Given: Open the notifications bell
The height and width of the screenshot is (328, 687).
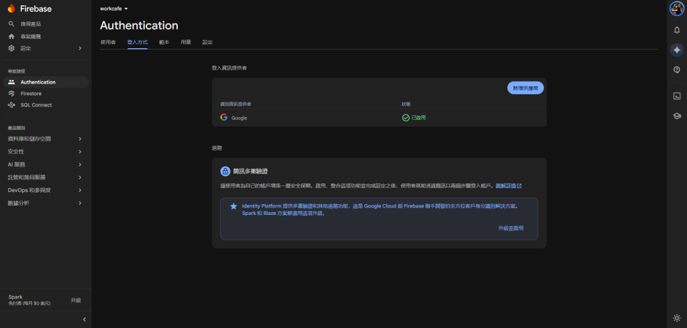Looking at the screenshot, I should 676,29.
